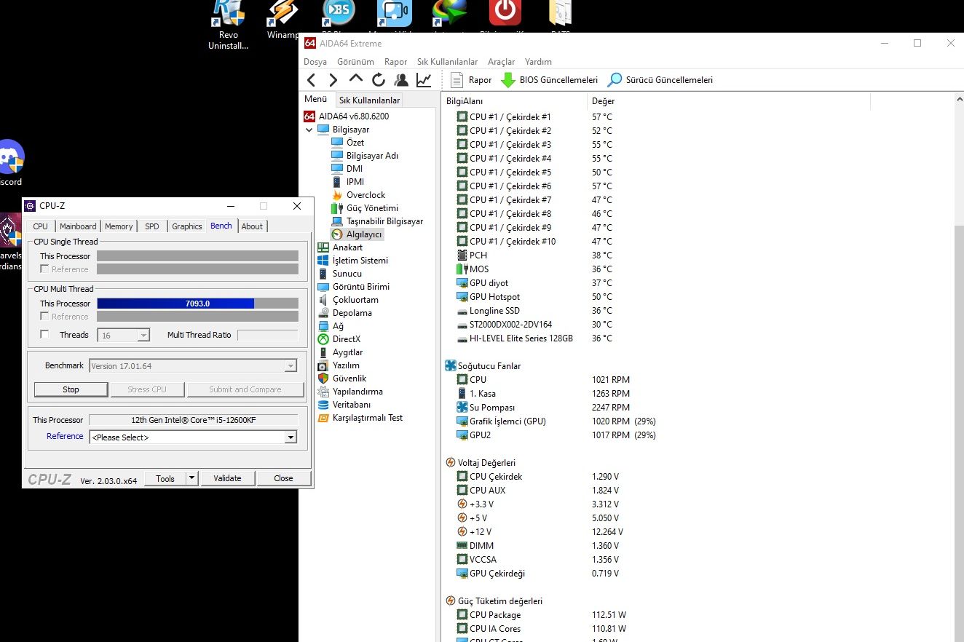Open the Aygıtlar category
Screen dimensions: 964x642
coord(341,352)
